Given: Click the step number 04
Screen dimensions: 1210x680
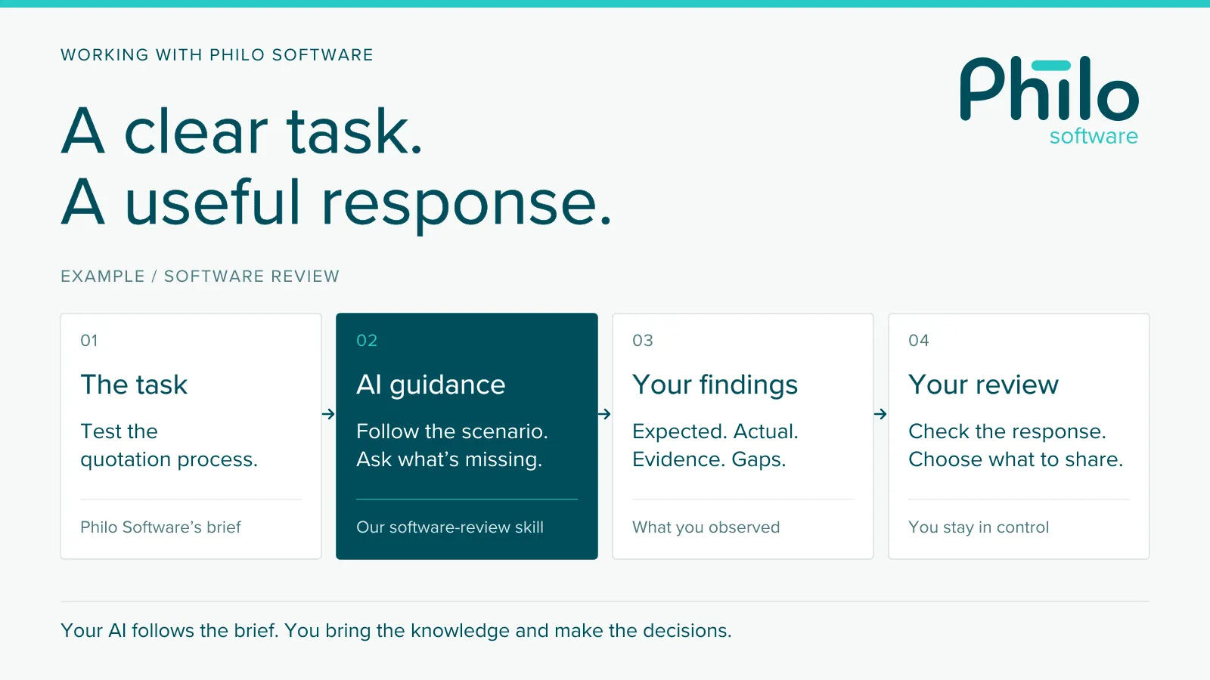Looking at the screenshot, I should tap(919, 341).
